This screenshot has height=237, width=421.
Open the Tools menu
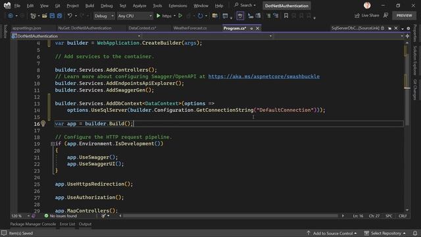[x=157, y=6]
